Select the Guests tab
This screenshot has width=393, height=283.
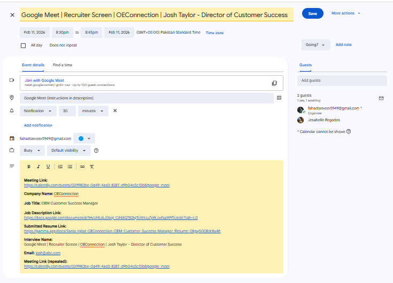[305, 65]
